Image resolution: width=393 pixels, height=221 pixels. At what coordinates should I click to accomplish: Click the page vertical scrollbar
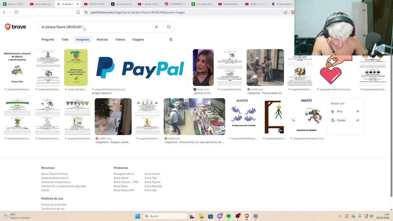391,123
